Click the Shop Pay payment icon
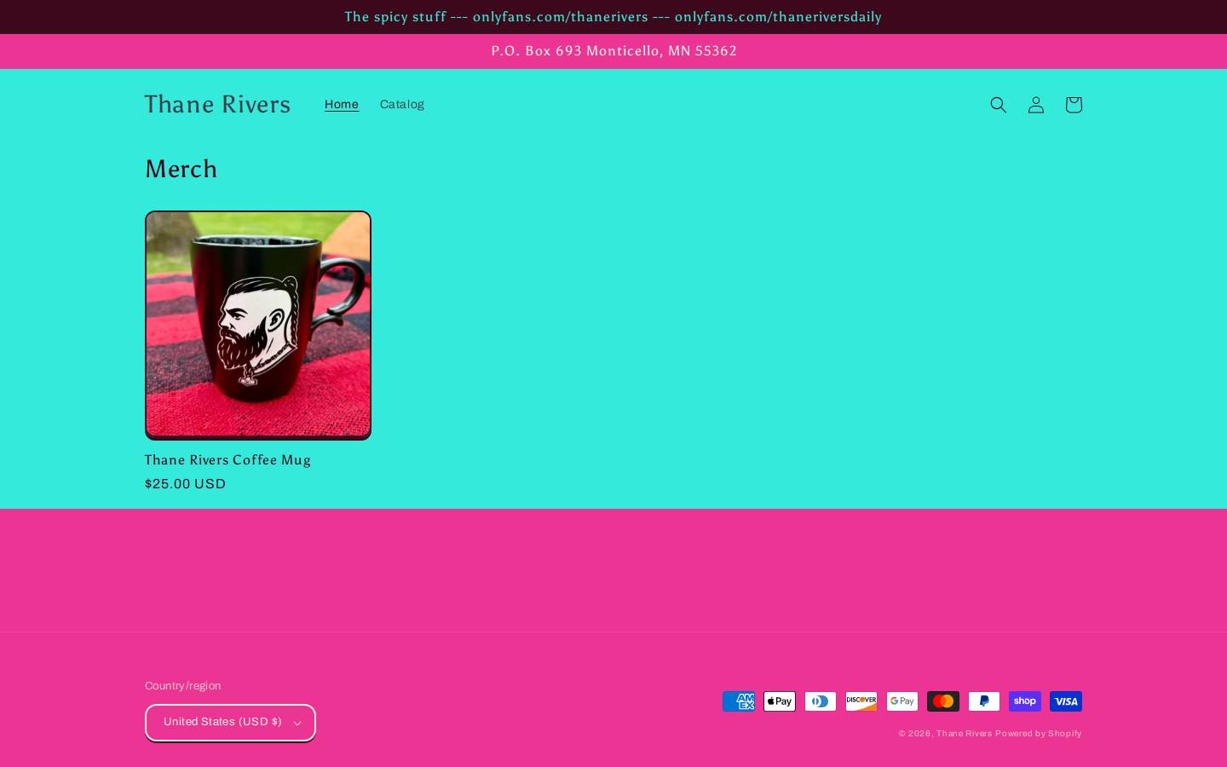The image size is (1227, 767). click(1025, 701)
